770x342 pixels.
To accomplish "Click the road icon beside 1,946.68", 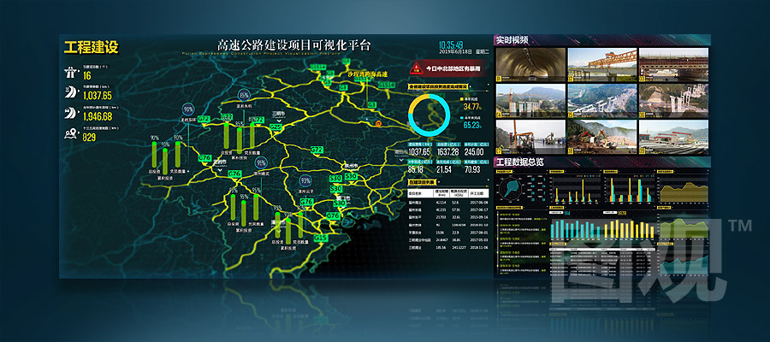I will [71, 114].
